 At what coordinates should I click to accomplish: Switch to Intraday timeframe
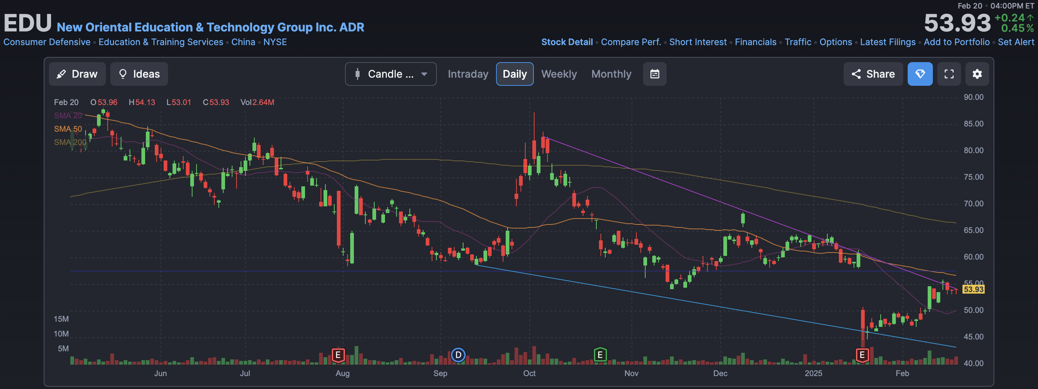tap(468, 74)
